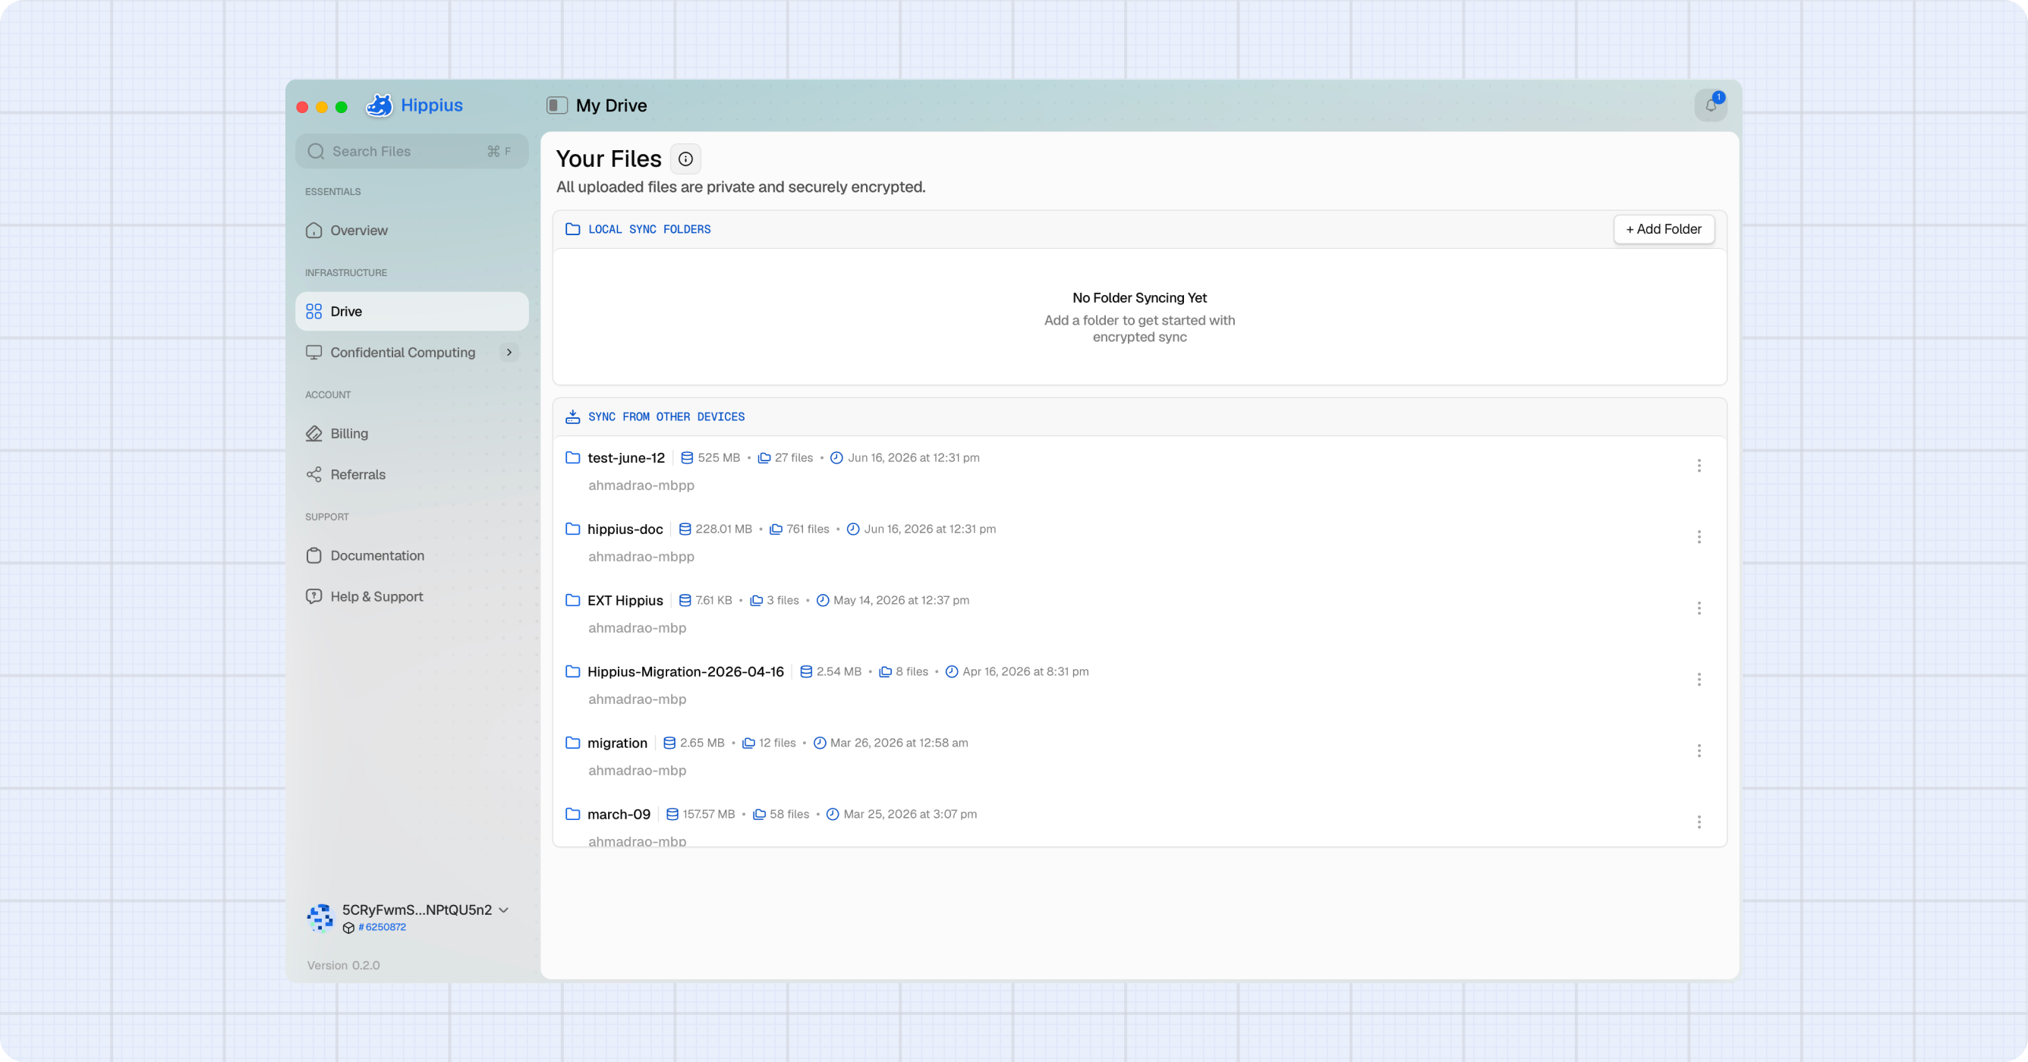
Task: Open options menu for march-09
Action: click(1699, 822)
